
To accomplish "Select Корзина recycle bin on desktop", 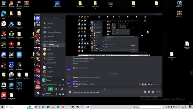I will pos(4,4).
